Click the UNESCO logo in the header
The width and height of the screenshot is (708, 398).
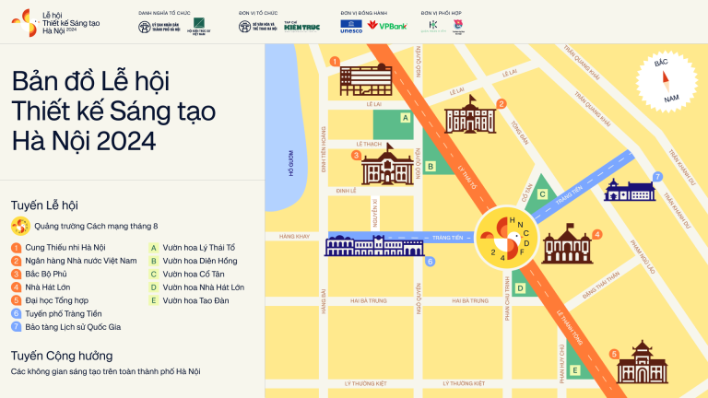point(351,26)
